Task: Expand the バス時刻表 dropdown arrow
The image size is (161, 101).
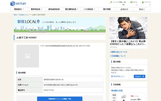Action: (94, 9)
